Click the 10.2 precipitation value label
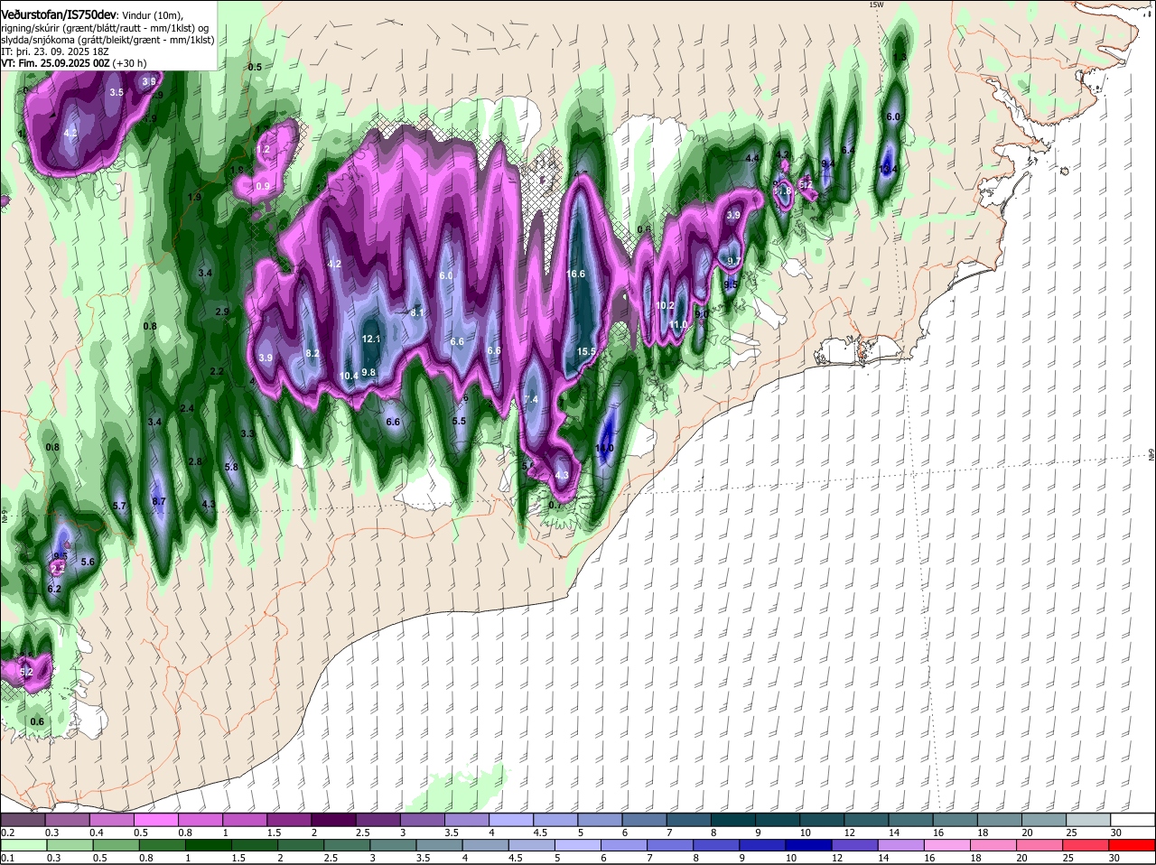 (x=666, y=305)
